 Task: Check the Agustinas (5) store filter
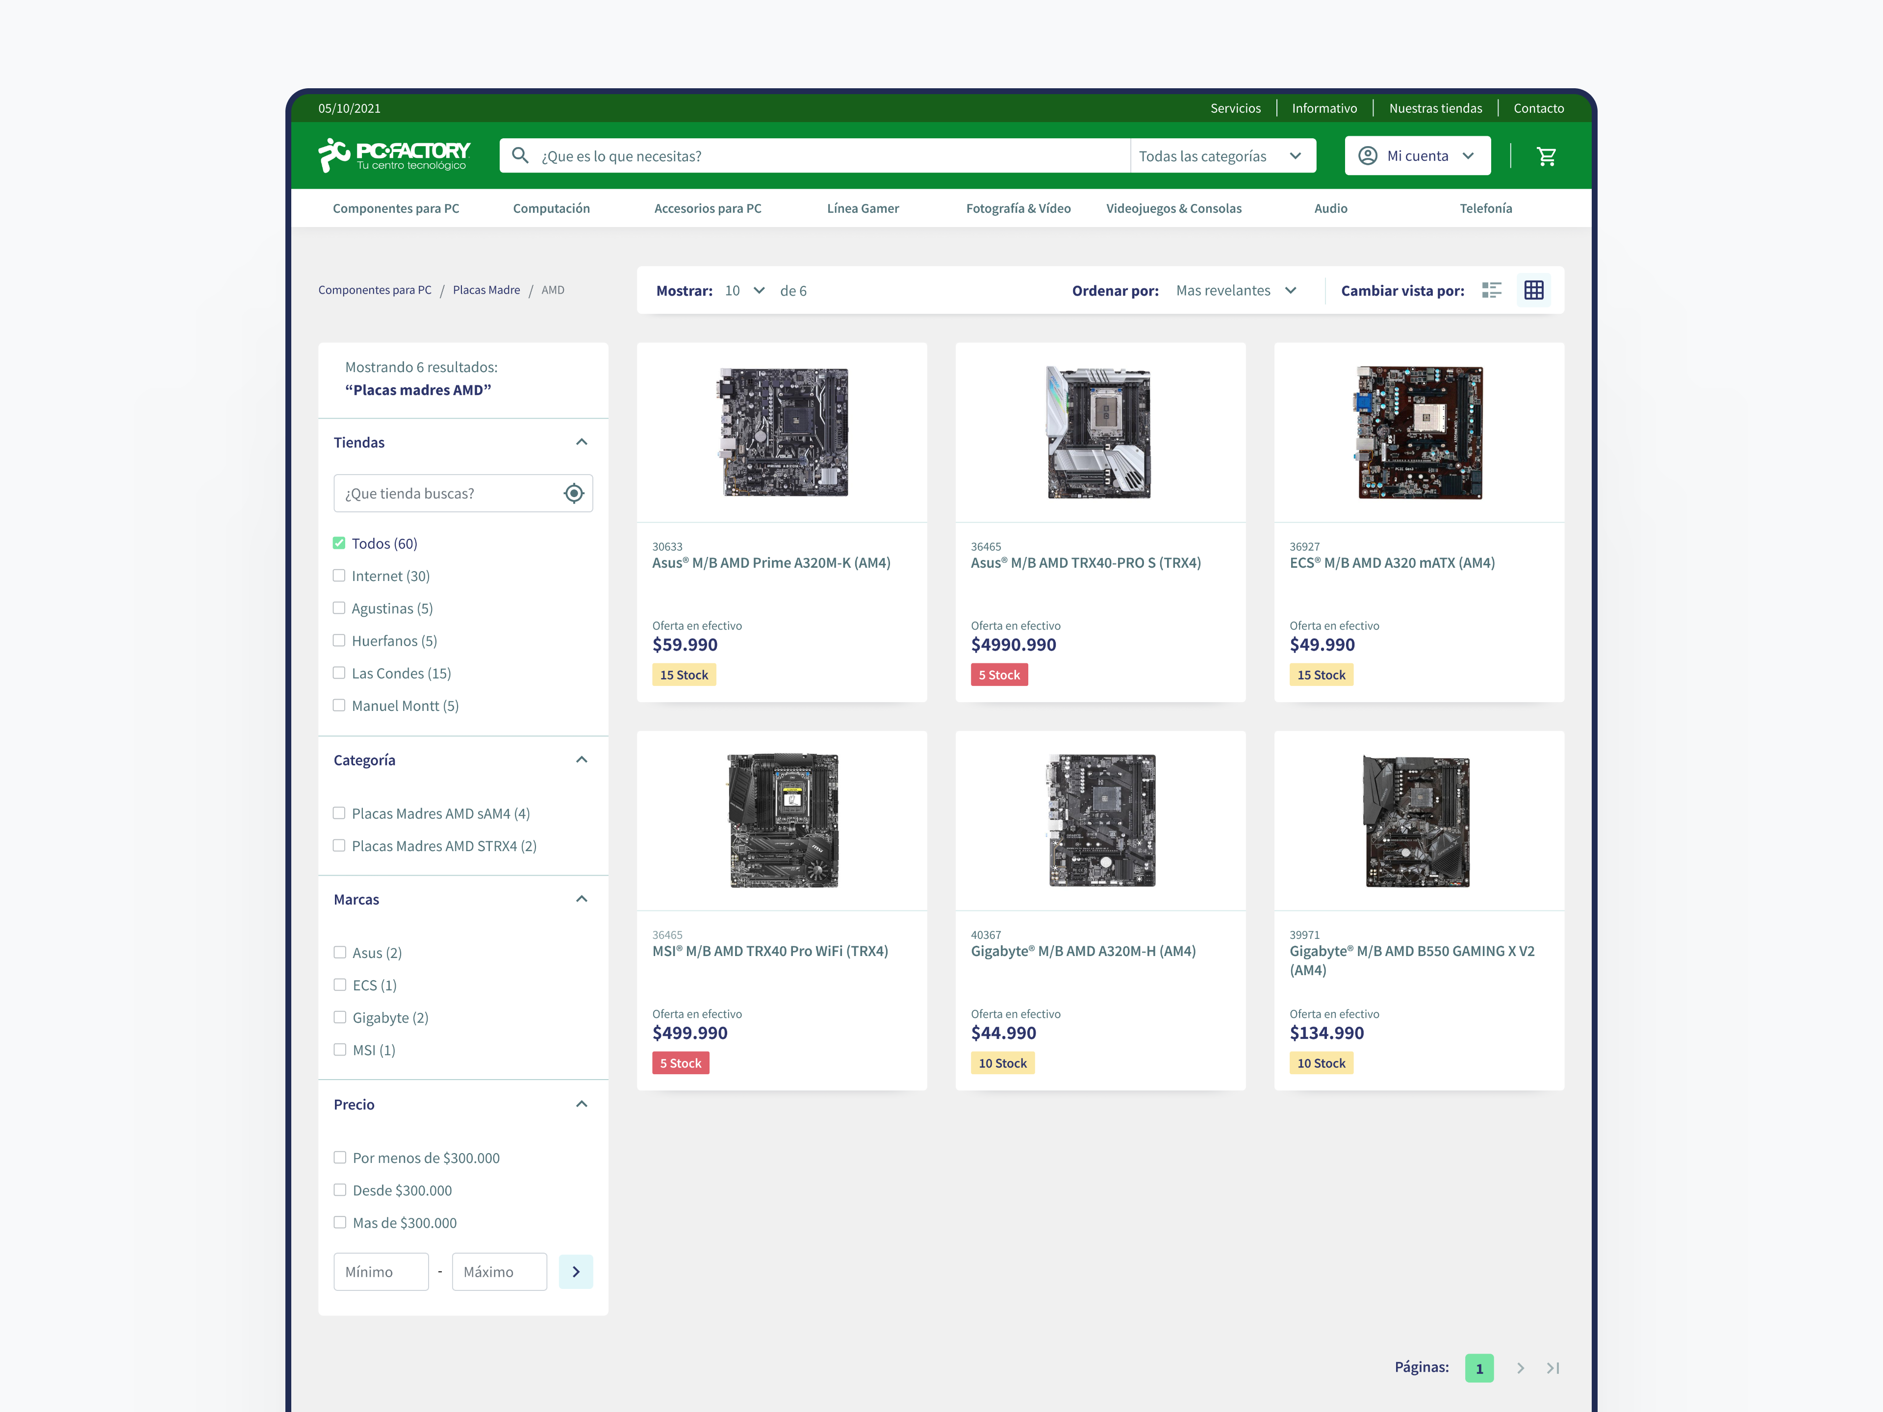[x=339, y=607]
